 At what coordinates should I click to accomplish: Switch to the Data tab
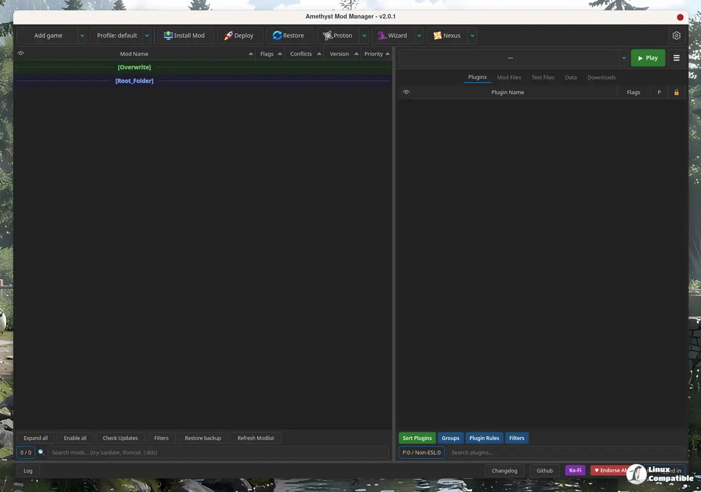click(x=571, y=77)
